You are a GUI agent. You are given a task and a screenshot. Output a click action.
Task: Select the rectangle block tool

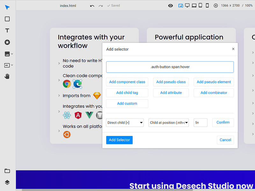point(7,19)
